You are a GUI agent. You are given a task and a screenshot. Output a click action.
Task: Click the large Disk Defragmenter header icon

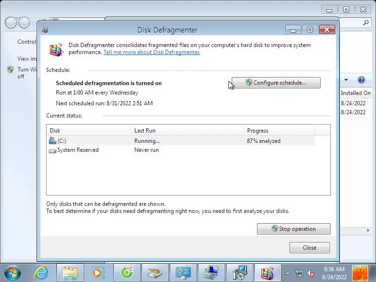tap(56, 50)
